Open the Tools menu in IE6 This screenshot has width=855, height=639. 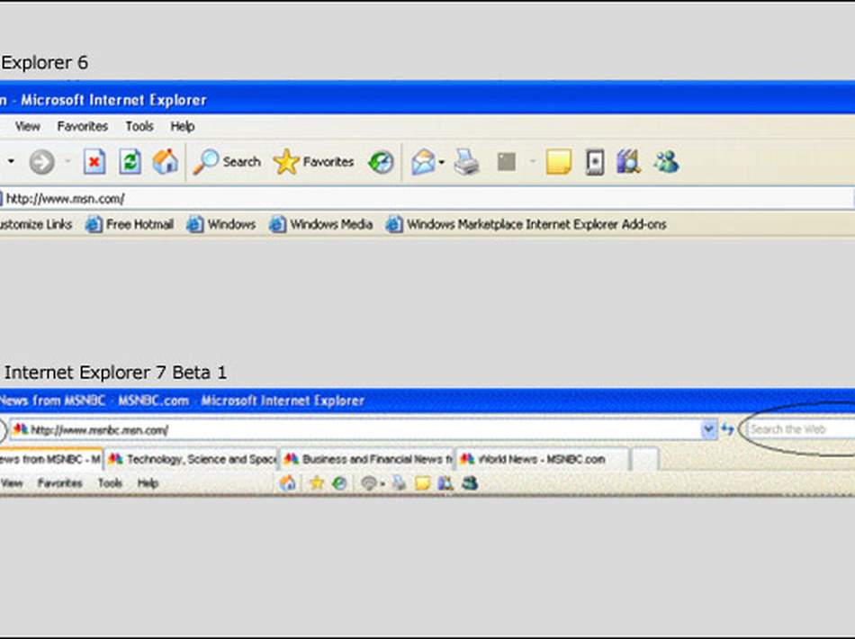click(139, 127)
